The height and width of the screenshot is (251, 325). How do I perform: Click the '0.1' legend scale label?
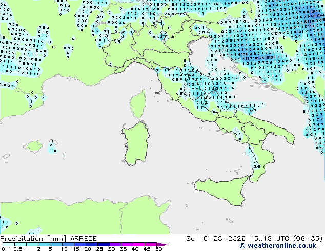[x=6, y=249]
